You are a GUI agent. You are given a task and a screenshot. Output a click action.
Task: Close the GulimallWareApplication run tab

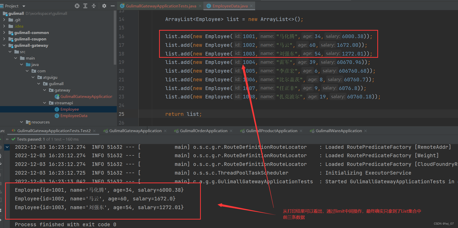tap(366, 131)
